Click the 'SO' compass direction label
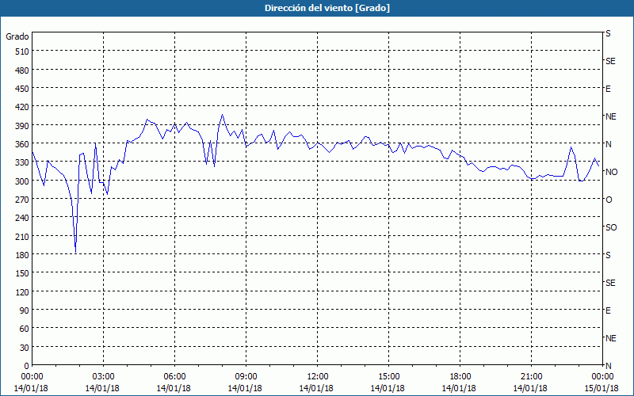This screenshot has width=634, height=396. click(611, 227)
